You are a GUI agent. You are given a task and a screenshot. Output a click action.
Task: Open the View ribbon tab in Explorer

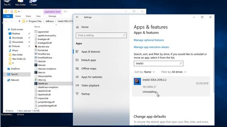click(38, 16)
